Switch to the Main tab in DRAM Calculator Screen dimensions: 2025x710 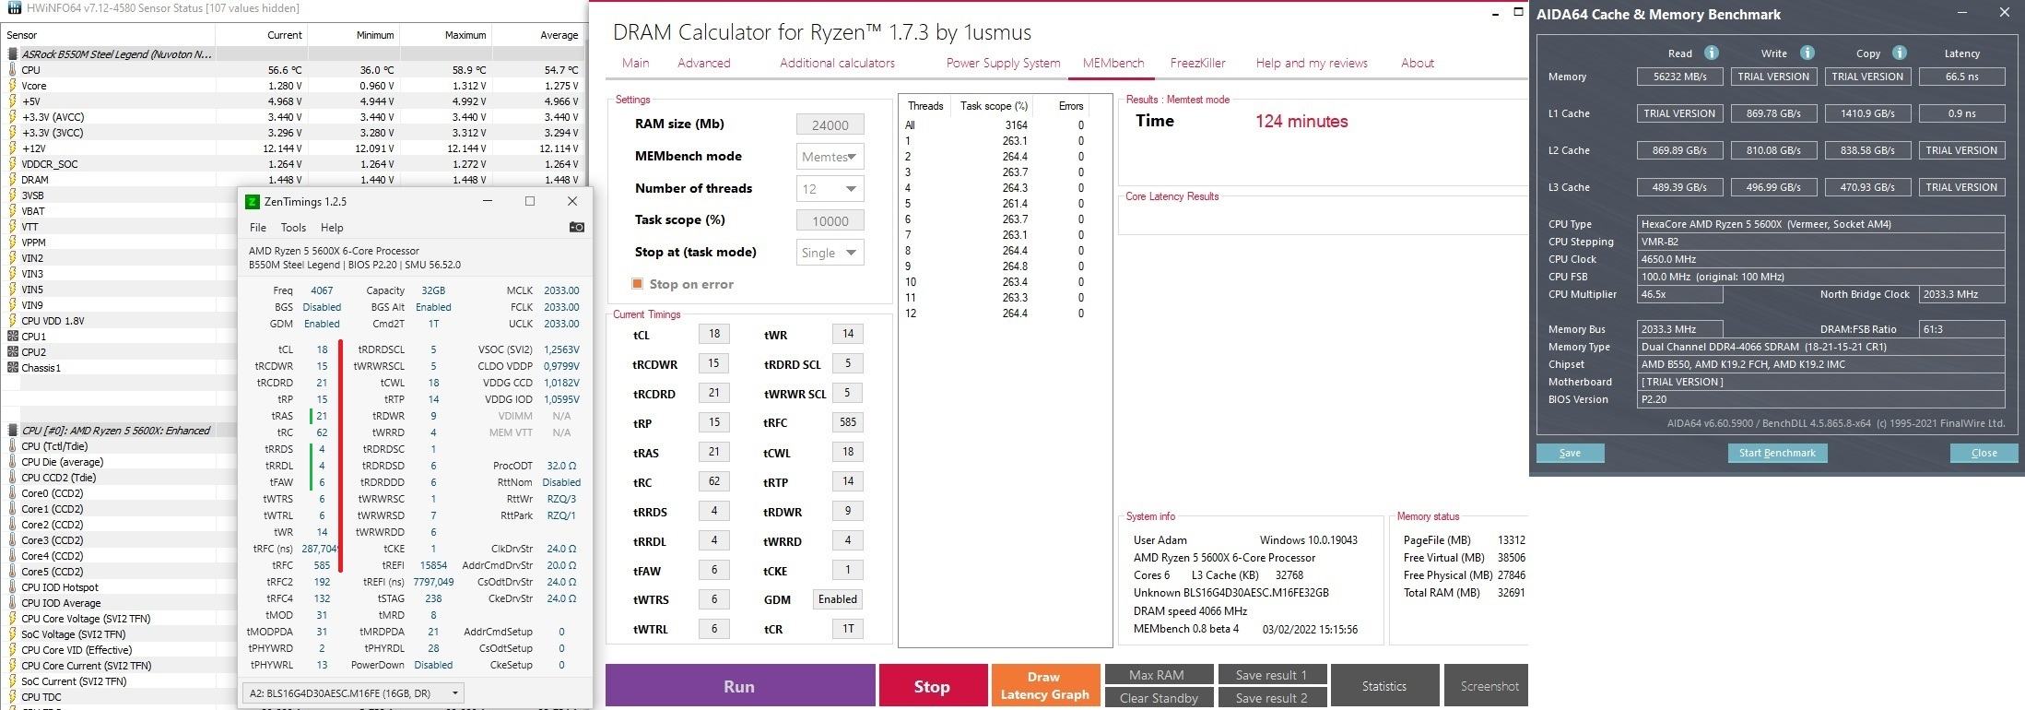point(635,64)
